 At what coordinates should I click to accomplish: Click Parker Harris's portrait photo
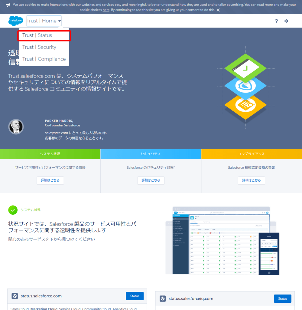click(16, 127)
